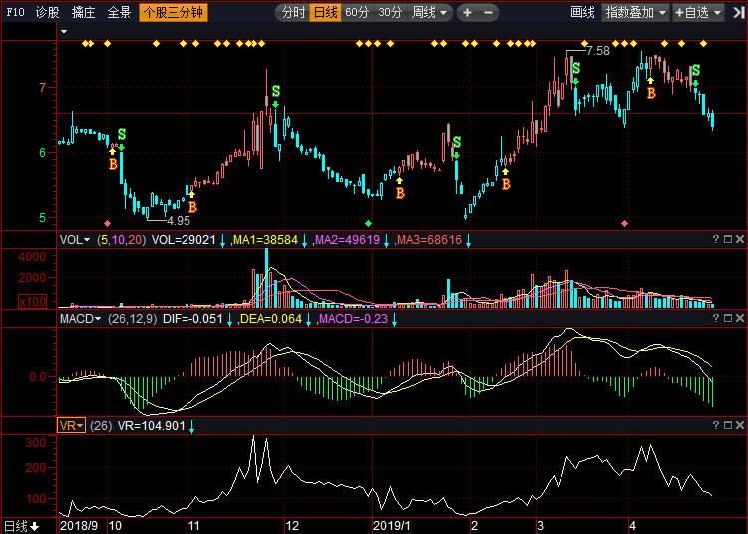Open the MACD indicator selector dropdown
The height and width of the screenshot is (534, 748).
point(80,319)
